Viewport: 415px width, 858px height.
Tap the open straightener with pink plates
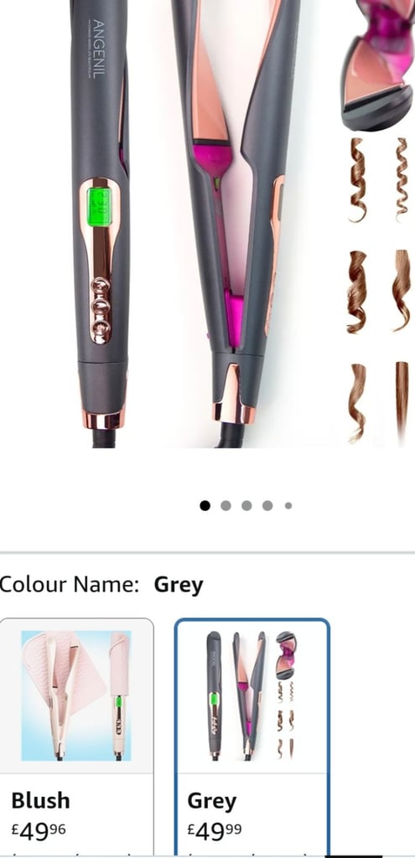coord(236,219)
